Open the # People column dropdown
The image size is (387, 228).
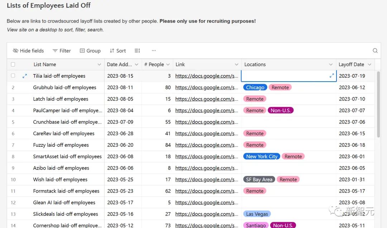[168, 64]
